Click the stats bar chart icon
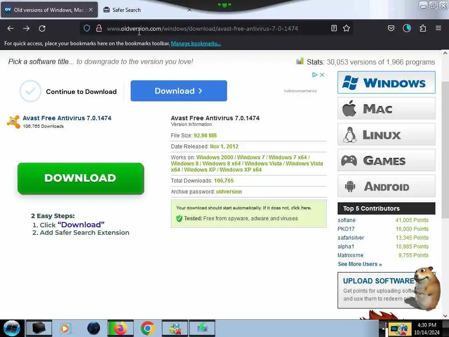Screen dimensions: 449x337 coord(300,61)
